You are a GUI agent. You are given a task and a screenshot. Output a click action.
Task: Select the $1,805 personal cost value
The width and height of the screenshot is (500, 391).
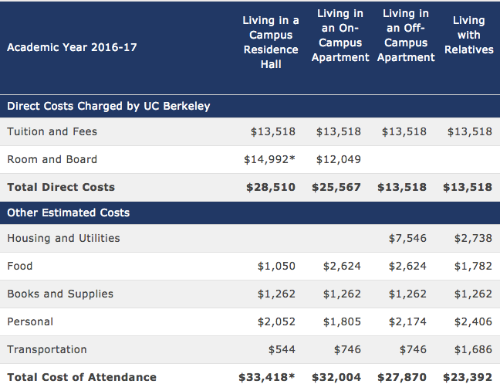click(342, 321)
